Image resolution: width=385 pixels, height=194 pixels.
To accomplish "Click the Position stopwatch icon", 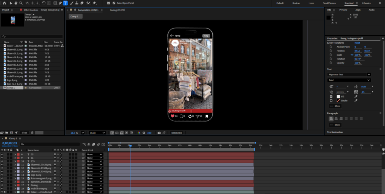I will [331, 51].
